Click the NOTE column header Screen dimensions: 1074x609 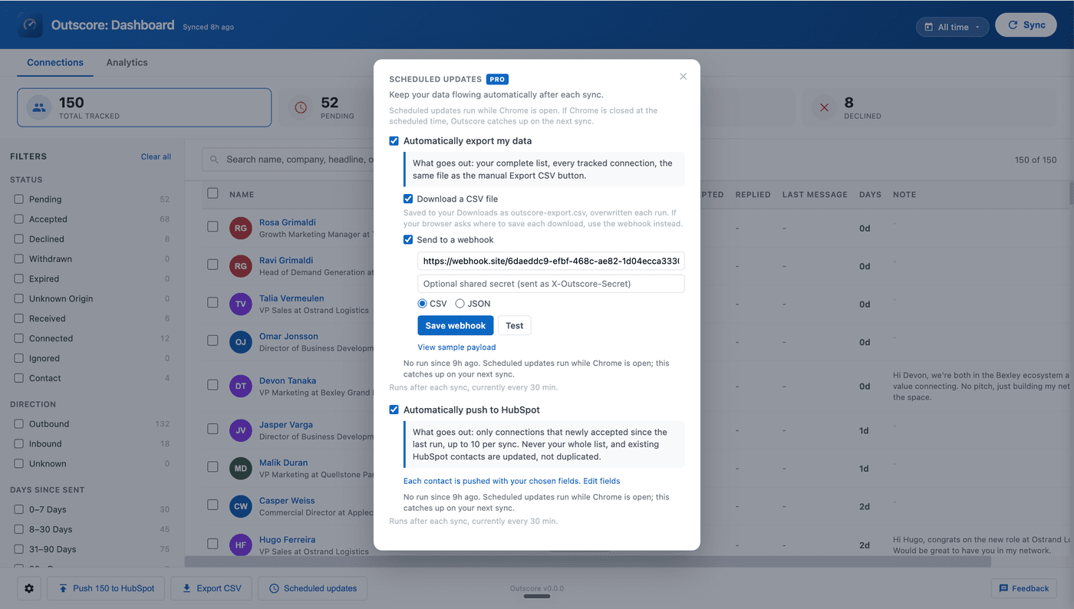(904, 195)
